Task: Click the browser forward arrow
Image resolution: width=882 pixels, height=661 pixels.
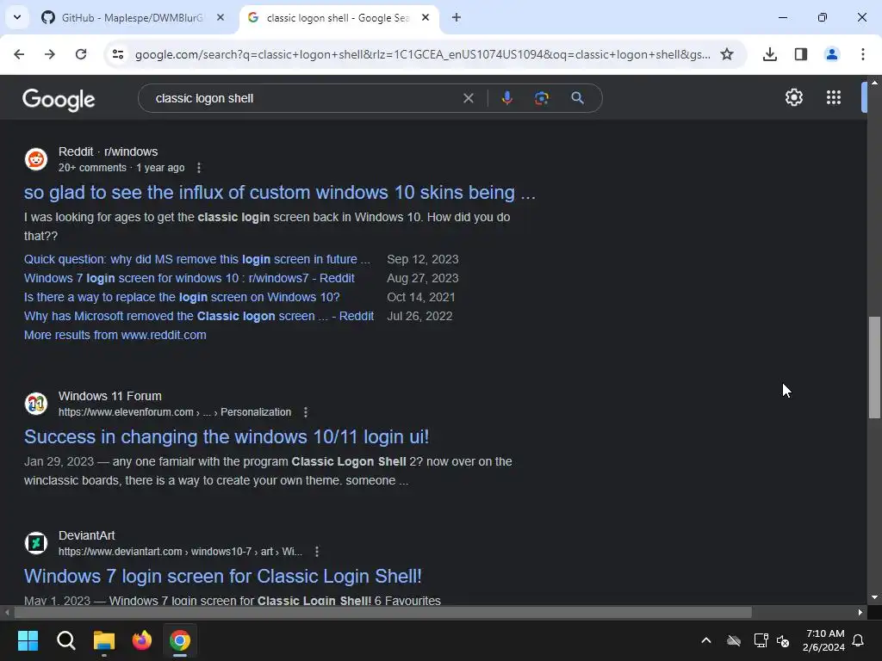Action: point(50,54)
